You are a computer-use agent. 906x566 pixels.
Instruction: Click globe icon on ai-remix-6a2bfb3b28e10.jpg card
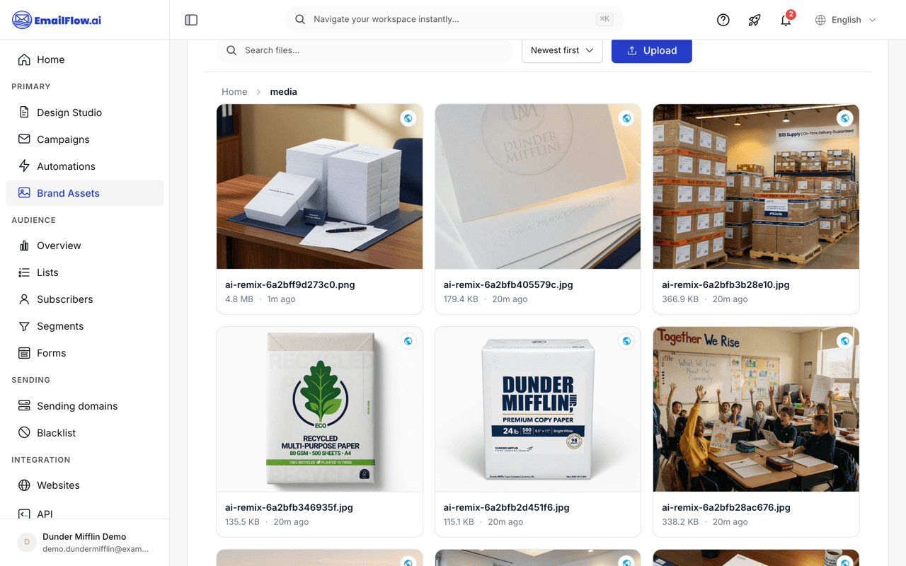click(845, 118)
